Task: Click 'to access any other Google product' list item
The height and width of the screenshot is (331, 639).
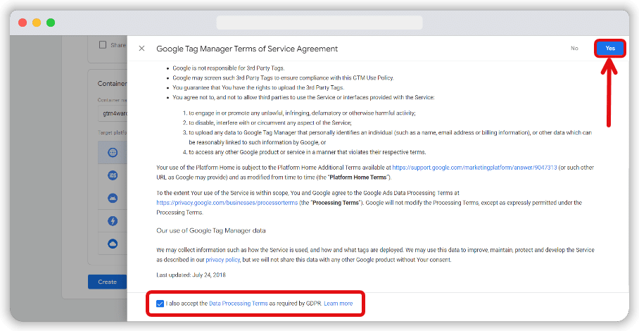Action: coord(308,152)
